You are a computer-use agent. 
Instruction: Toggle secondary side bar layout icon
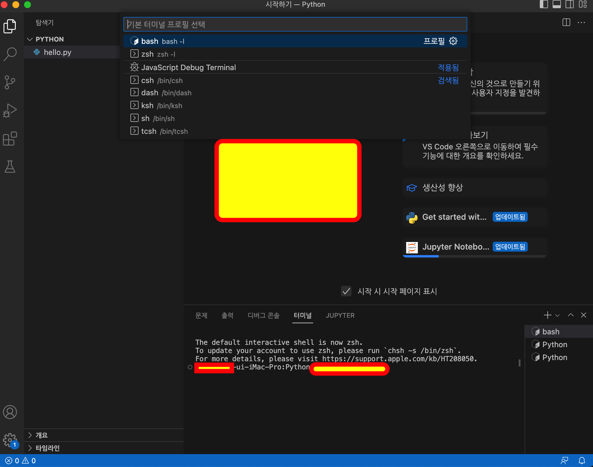(x=569, y=4)
